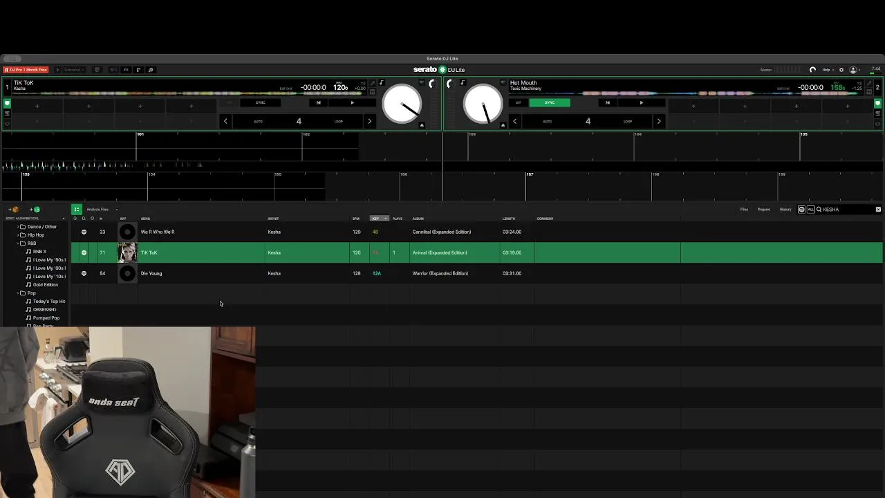Click the OFF sync button on deck 2
Viewport: 885px width, 498px height.
[519, 102]
